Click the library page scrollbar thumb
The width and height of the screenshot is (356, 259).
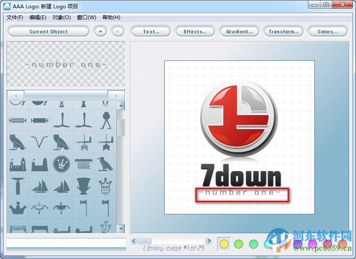145,241
